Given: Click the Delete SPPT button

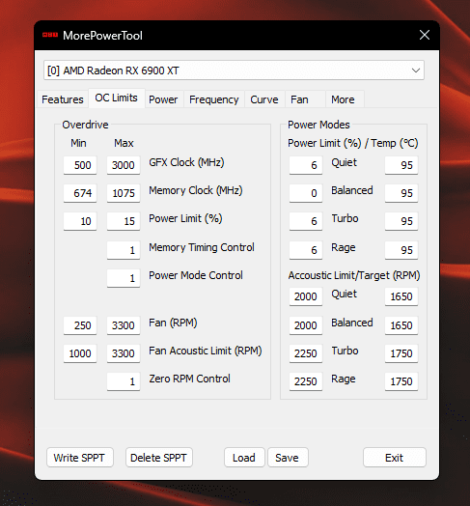Looking at the screenshot, I should coord(158,458).
